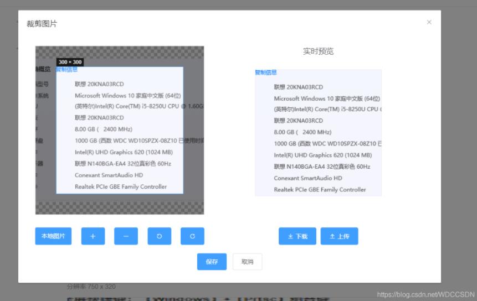Click 'Conexant SmartAudio HD' in the crop area
The width and height of the screenshot is (477, 301).
109,175
